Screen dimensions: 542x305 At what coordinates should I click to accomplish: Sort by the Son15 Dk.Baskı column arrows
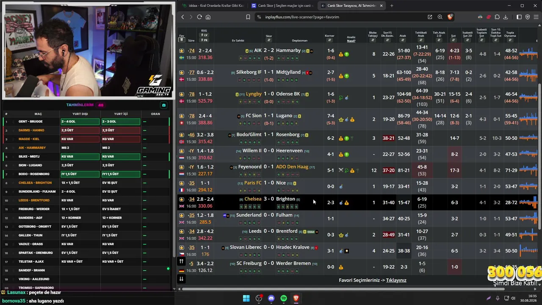(387, 40)
